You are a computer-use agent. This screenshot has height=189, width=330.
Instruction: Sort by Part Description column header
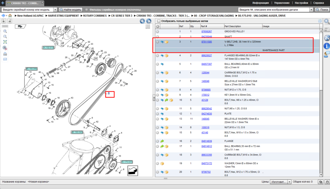243,26
